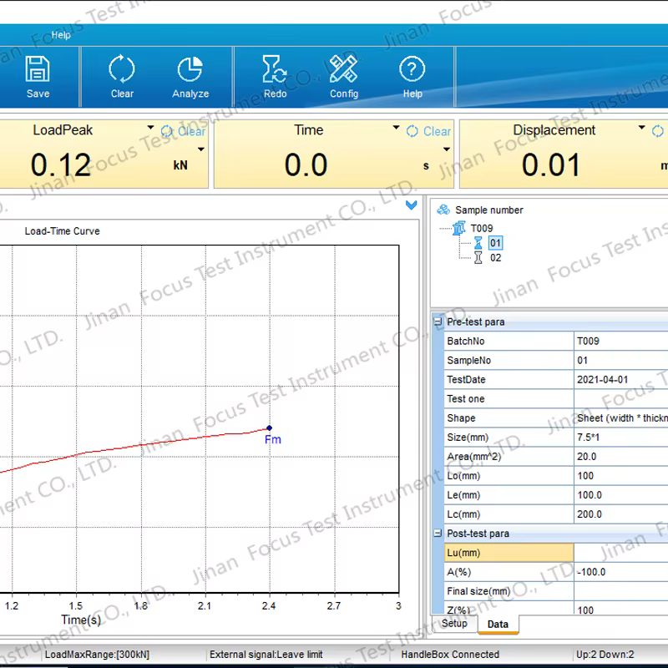668x668 pixels.
Task: Click the Redo test icon
Action: [275, 68]
